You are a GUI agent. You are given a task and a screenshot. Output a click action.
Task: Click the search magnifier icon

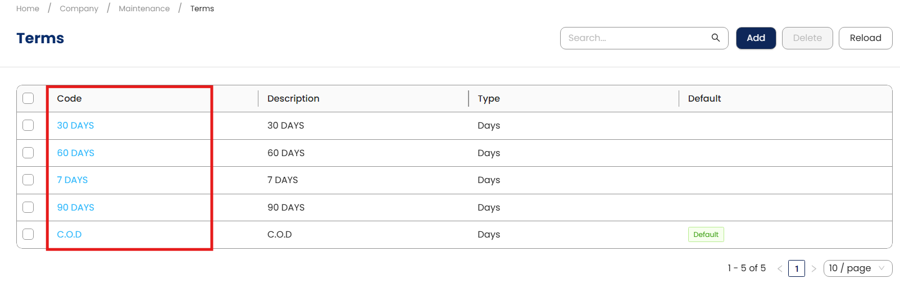715,38
